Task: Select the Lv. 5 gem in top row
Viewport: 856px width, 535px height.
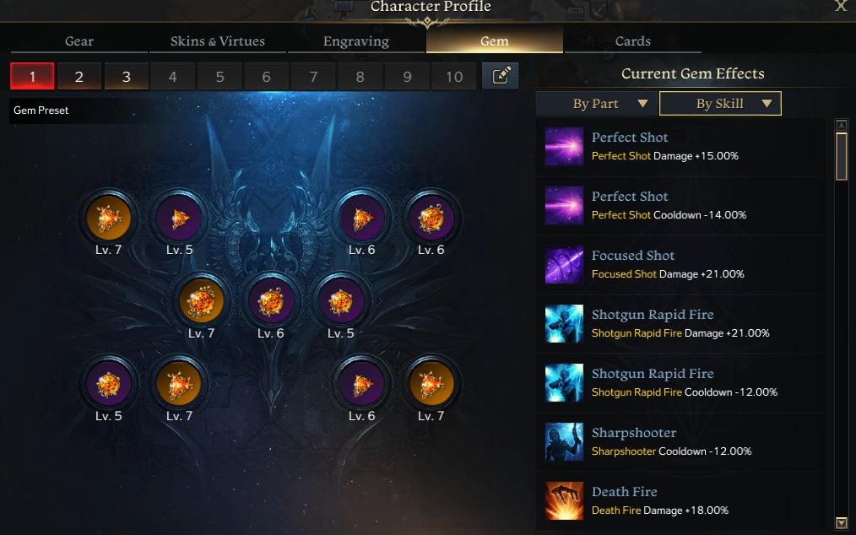Action: pos(179,219)
